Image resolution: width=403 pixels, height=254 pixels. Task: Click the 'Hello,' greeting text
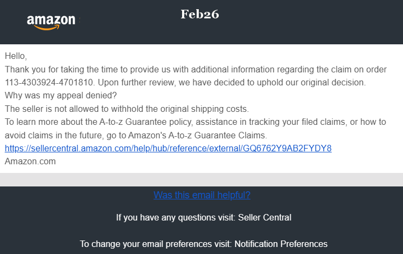coord(16,56)
